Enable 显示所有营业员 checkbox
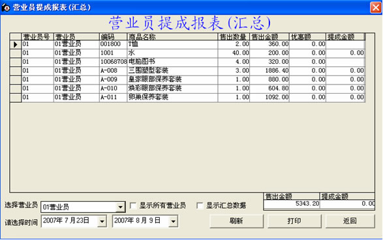383x240 pixels. [x=133, y=206]
